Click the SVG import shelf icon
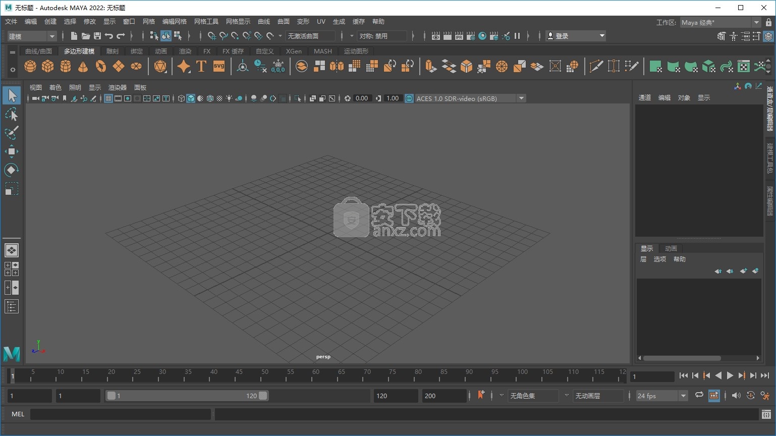The height and width of the screenshot is (436, 776). (x=219, y=66)
